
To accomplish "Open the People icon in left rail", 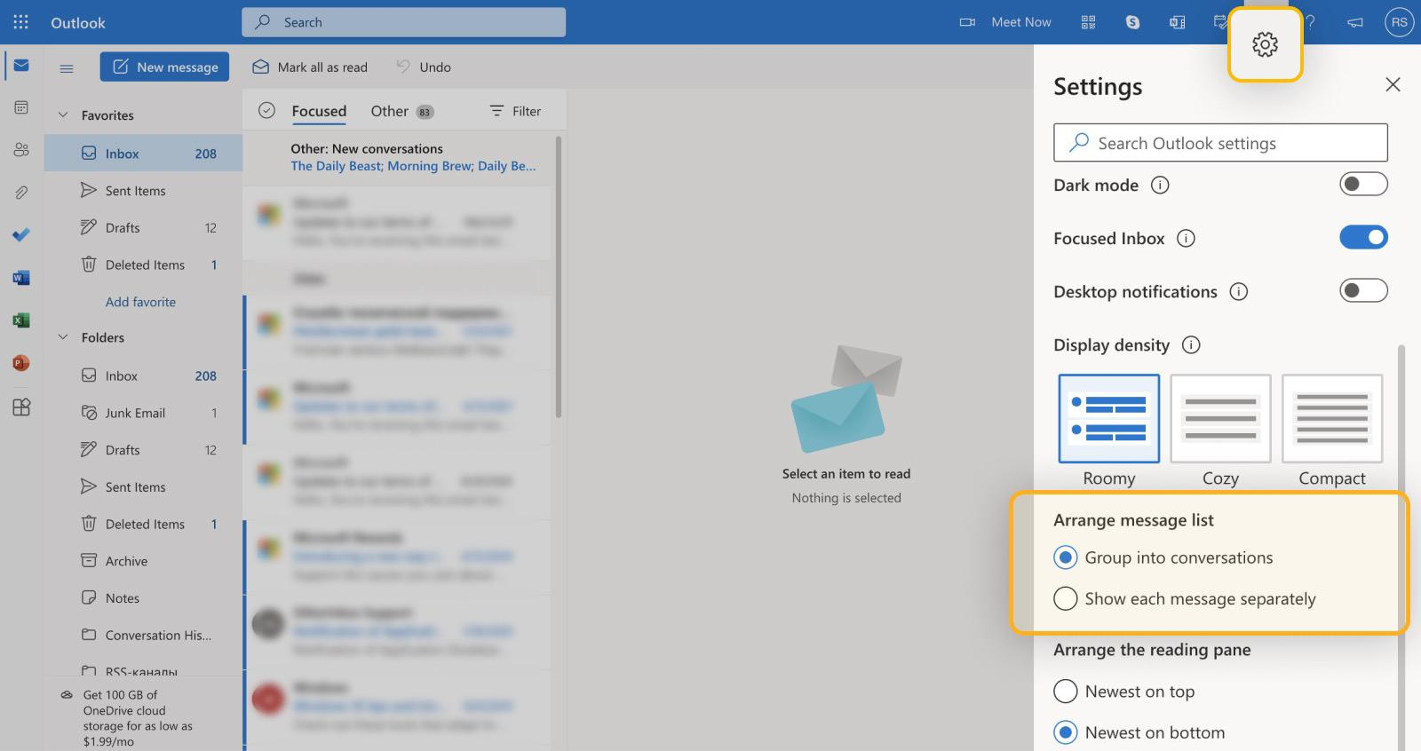I will (x=21, y=150).
